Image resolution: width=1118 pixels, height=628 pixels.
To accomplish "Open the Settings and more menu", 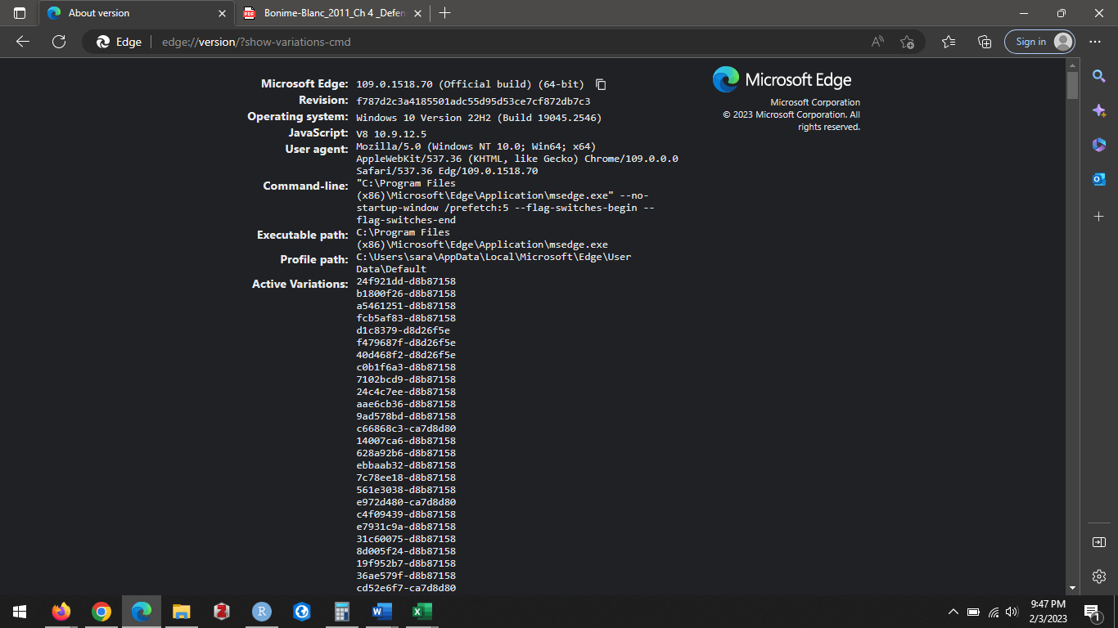I will click(x=1094, y=41).
